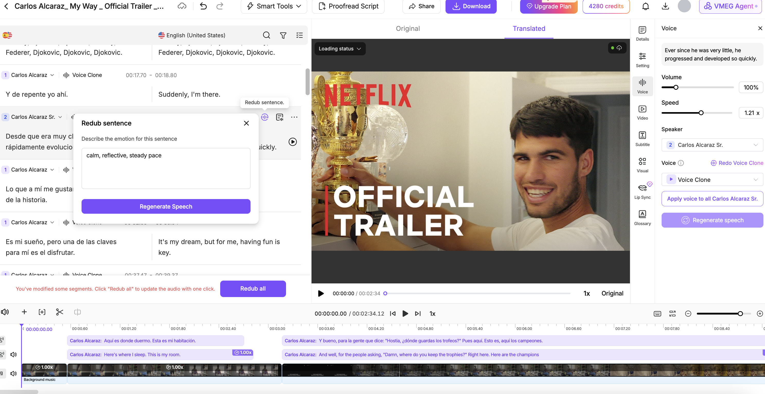This screenshot has height=394, width=765.
Task: Click Proofread Script
Action: click(348, 6)
